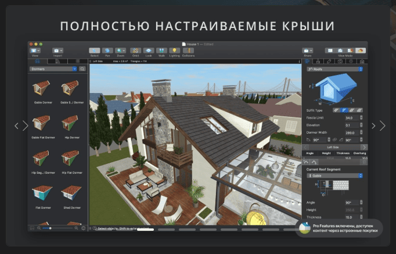Click the library zoom-out magnifier icon

coord(39,228)
